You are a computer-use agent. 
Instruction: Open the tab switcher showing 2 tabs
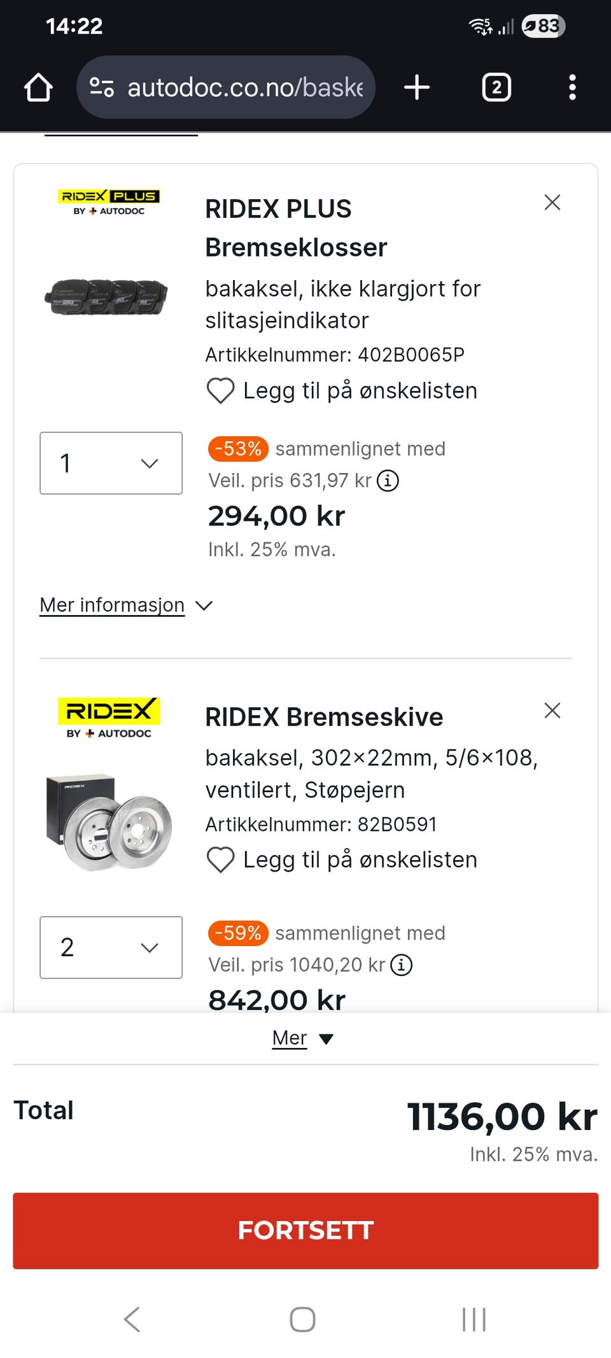[496, 87]
